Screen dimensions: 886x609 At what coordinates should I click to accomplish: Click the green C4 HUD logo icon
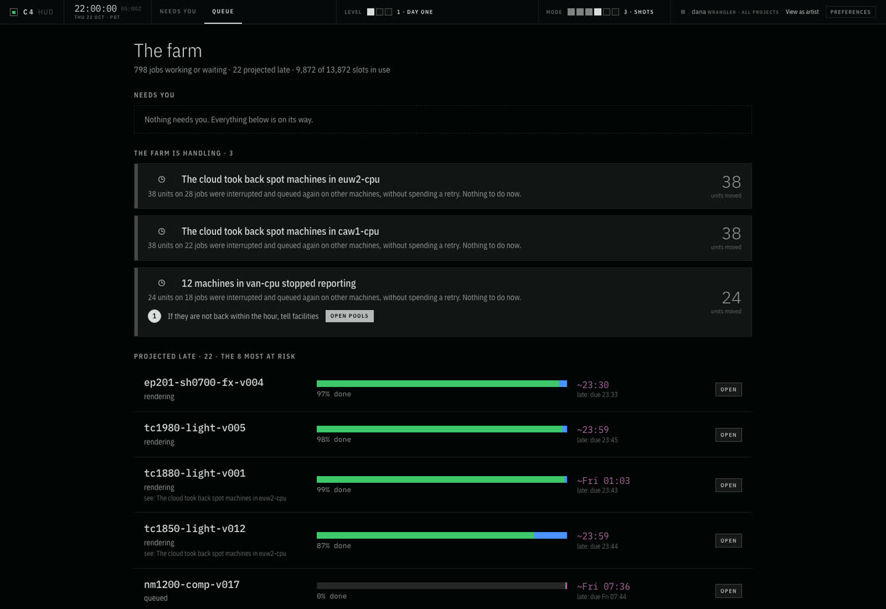point(14,12)
